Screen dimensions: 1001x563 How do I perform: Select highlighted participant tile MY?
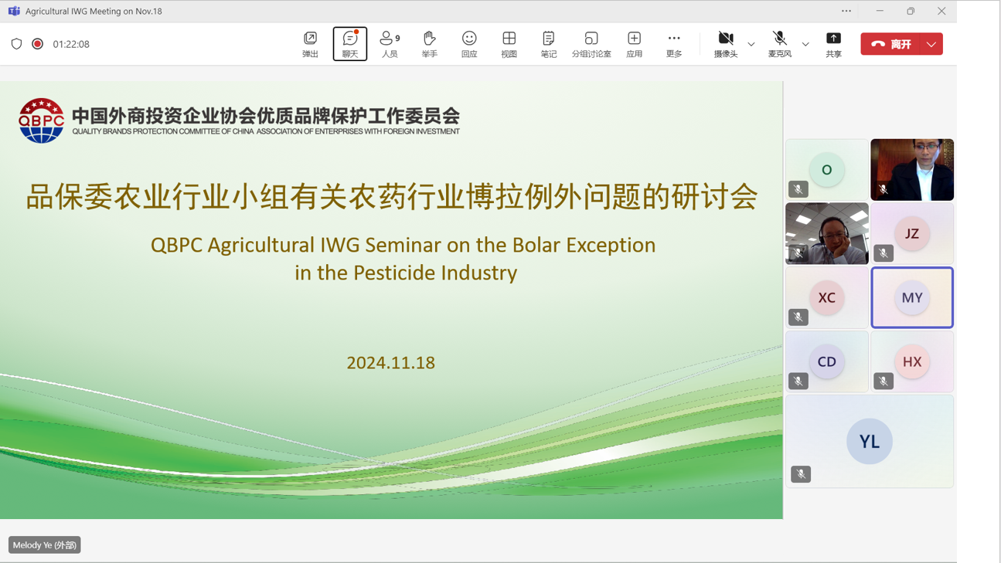[x=912, y=297]
